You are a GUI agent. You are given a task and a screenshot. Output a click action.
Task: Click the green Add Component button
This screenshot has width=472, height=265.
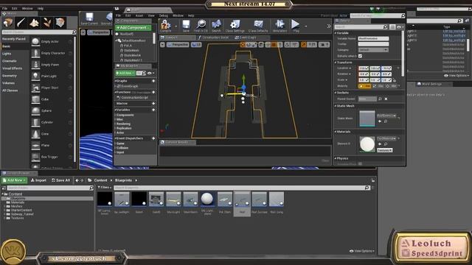(133, 28)
